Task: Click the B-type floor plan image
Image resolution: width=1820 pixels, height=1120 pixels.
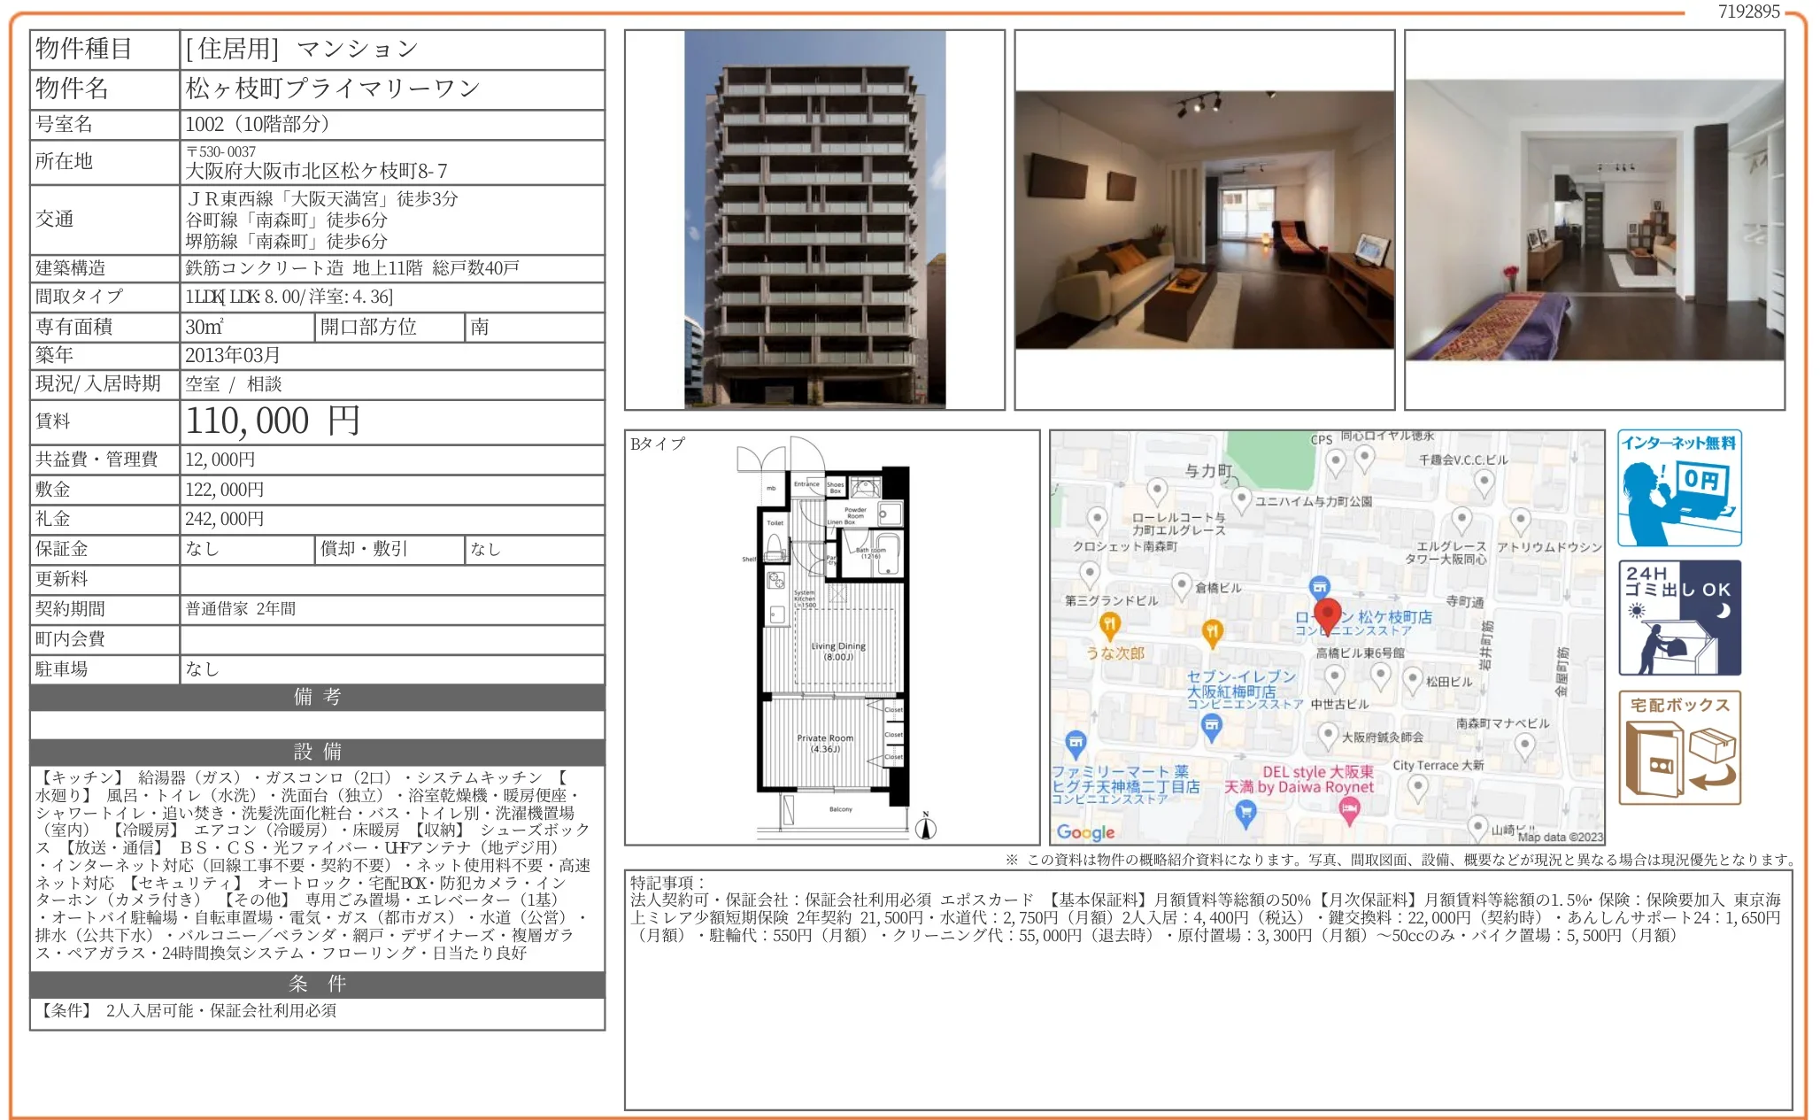Action: [x=831, y=637]
